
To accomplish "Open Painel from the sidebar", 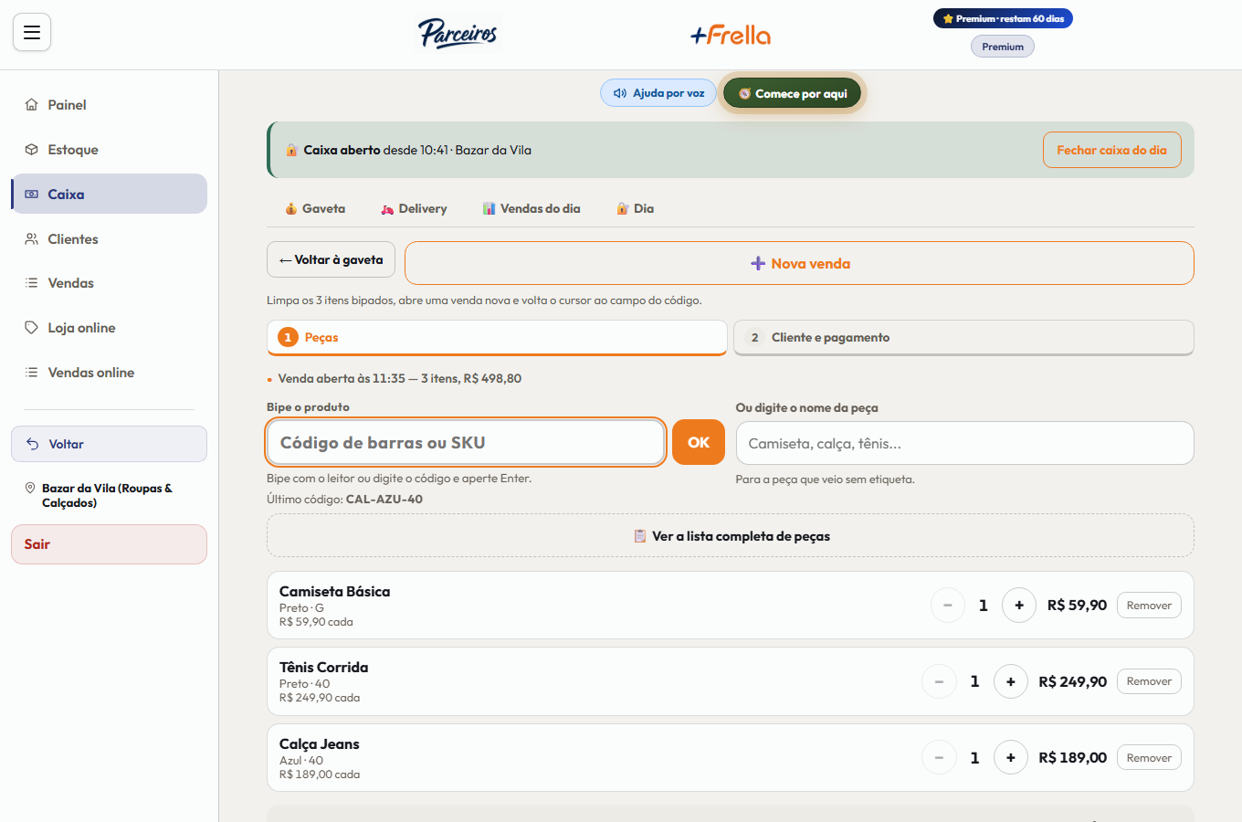I will (x=109, y=105).
